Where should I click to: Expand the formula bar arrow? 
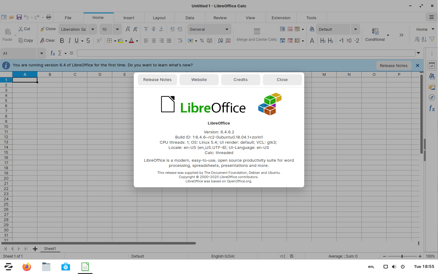[x=419, y=53]
